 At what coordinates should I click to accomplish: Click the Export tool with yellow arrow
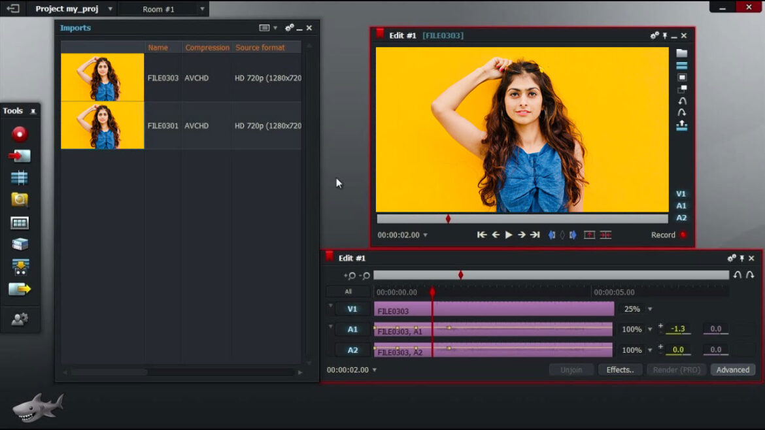tap(20, 289)
